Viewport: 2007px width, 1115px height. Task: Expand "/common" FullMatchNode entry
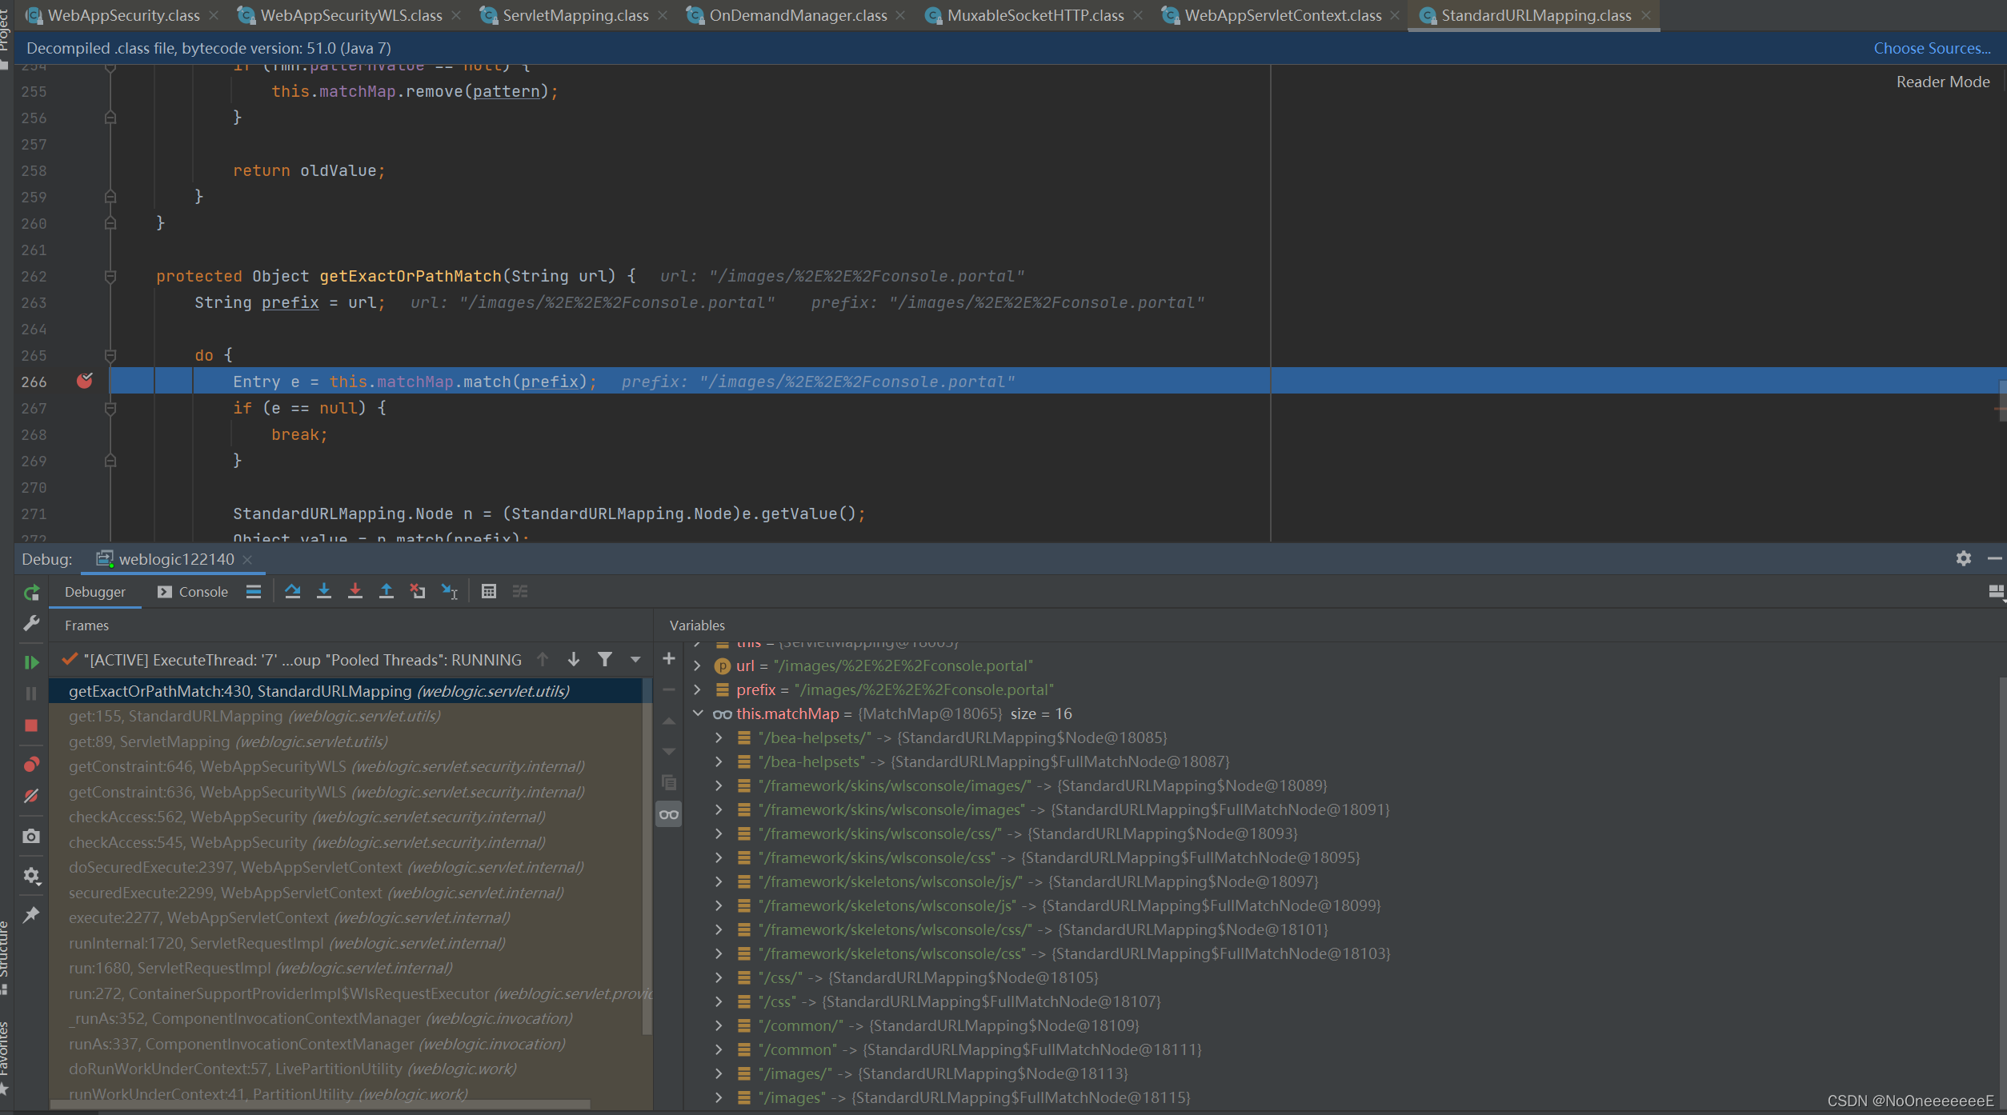pos(719,1049)
